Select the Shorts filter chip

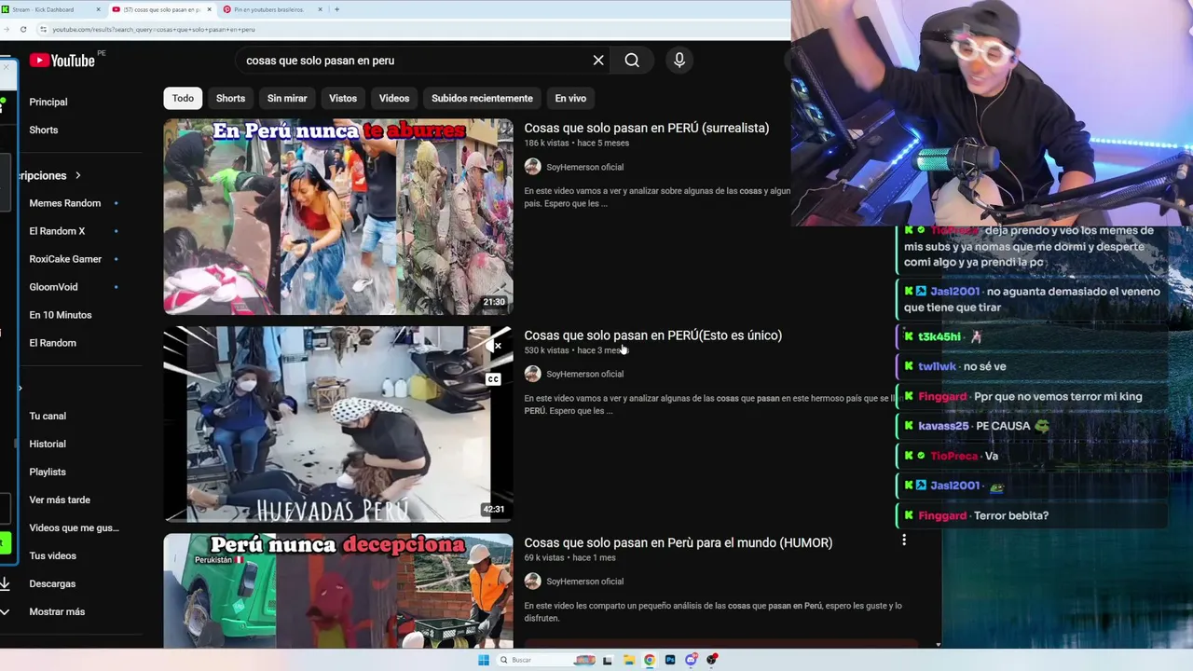pyautogui.click(x=230, y=98)
